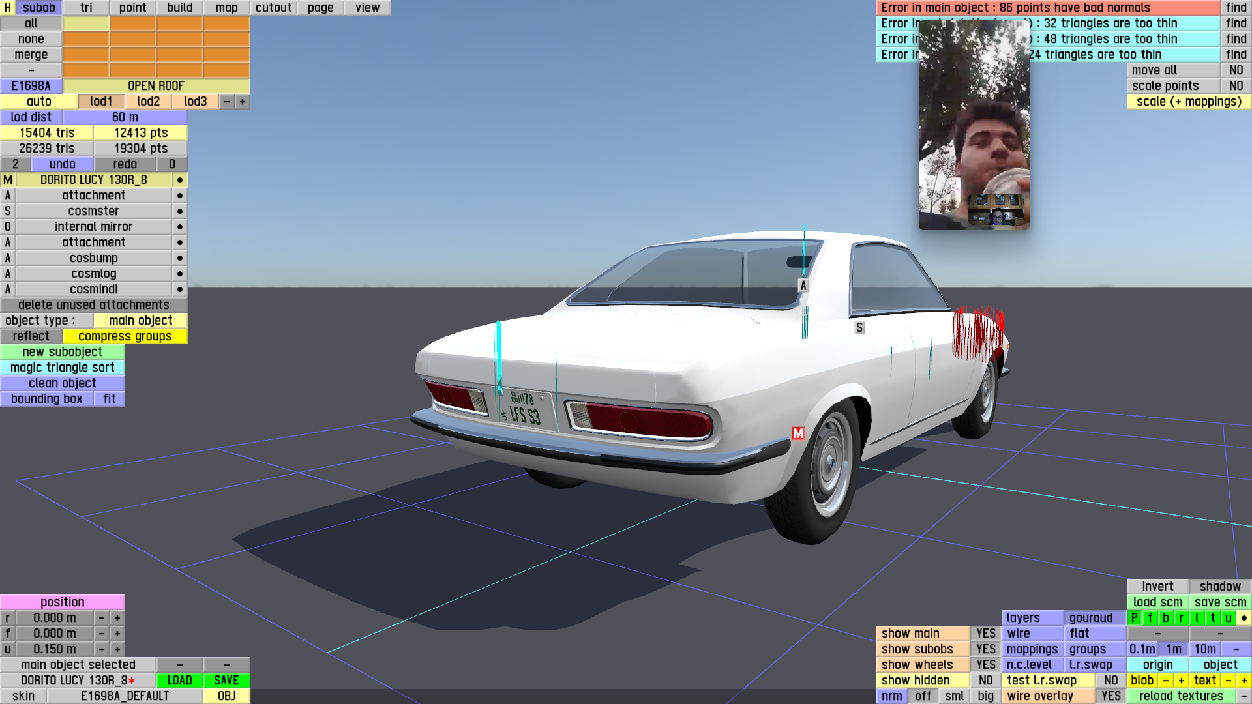The image size is (1252, 704).
Task: Select the lod2 level tab
Action: [149, 102]
